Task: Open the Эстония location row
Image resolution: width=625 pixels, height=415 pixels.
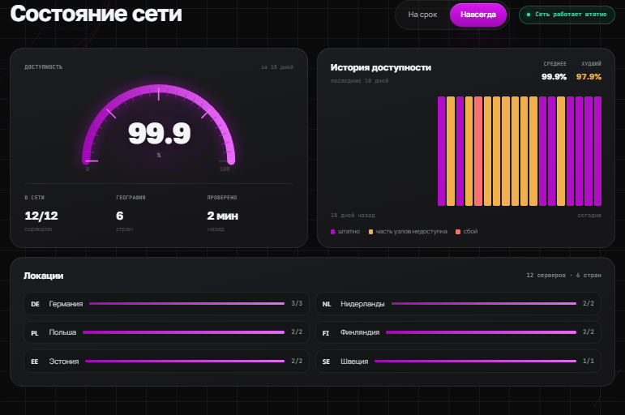Action: coord(166,362)
